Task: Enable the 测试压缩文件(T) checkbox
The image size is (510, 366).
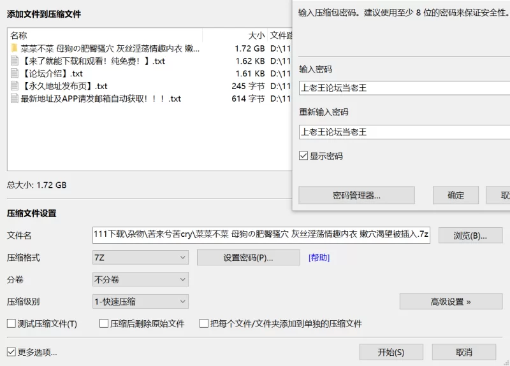Action: click(x=11, y=323)
